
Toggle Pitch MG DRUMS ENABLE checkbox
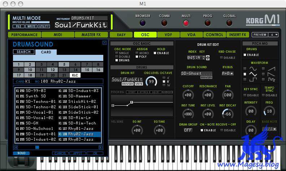pyautogui.click(x=245, y=55)
